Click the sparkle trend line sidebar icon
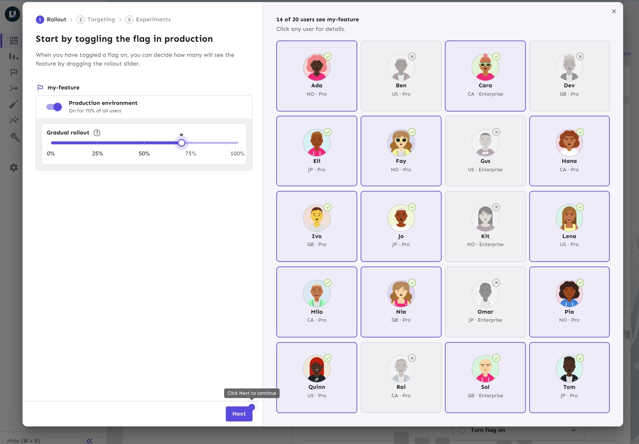639x444 pixels. (x=14, y=120)
